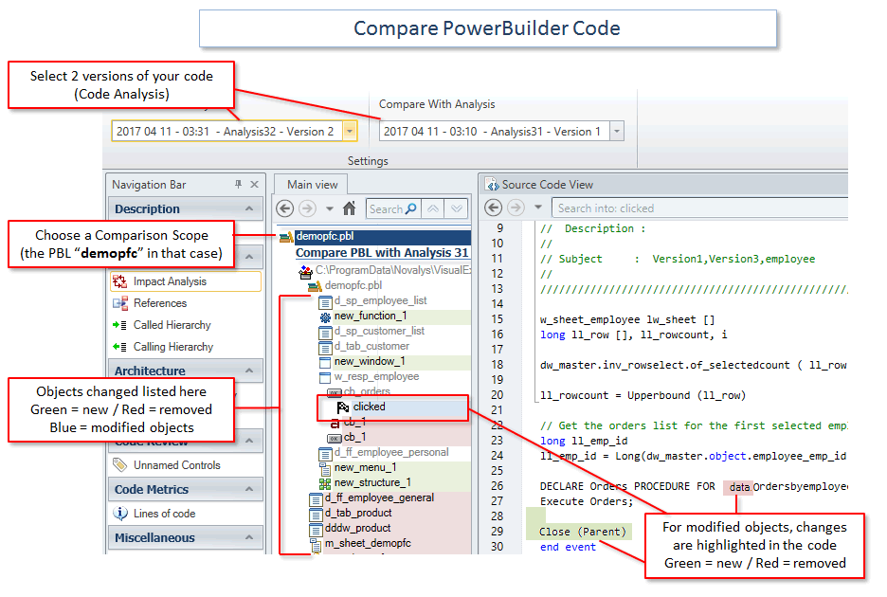
Task: Click the PBL icon next to gray demopfc.pbl
Action: pos(315,286)
